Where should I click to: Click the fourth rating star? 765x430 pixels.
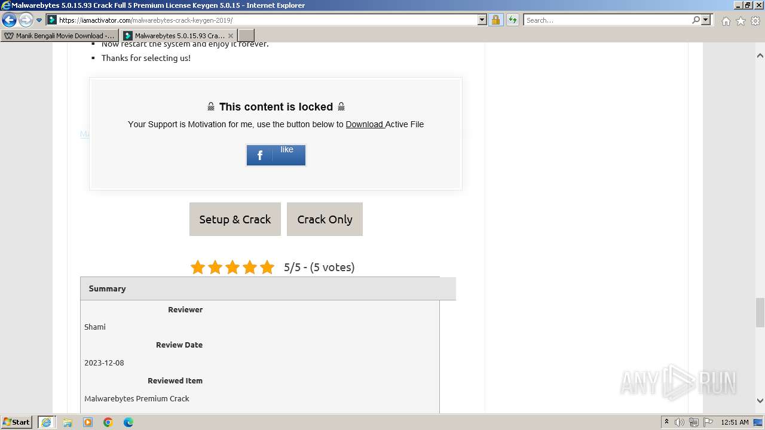point(250,267)
